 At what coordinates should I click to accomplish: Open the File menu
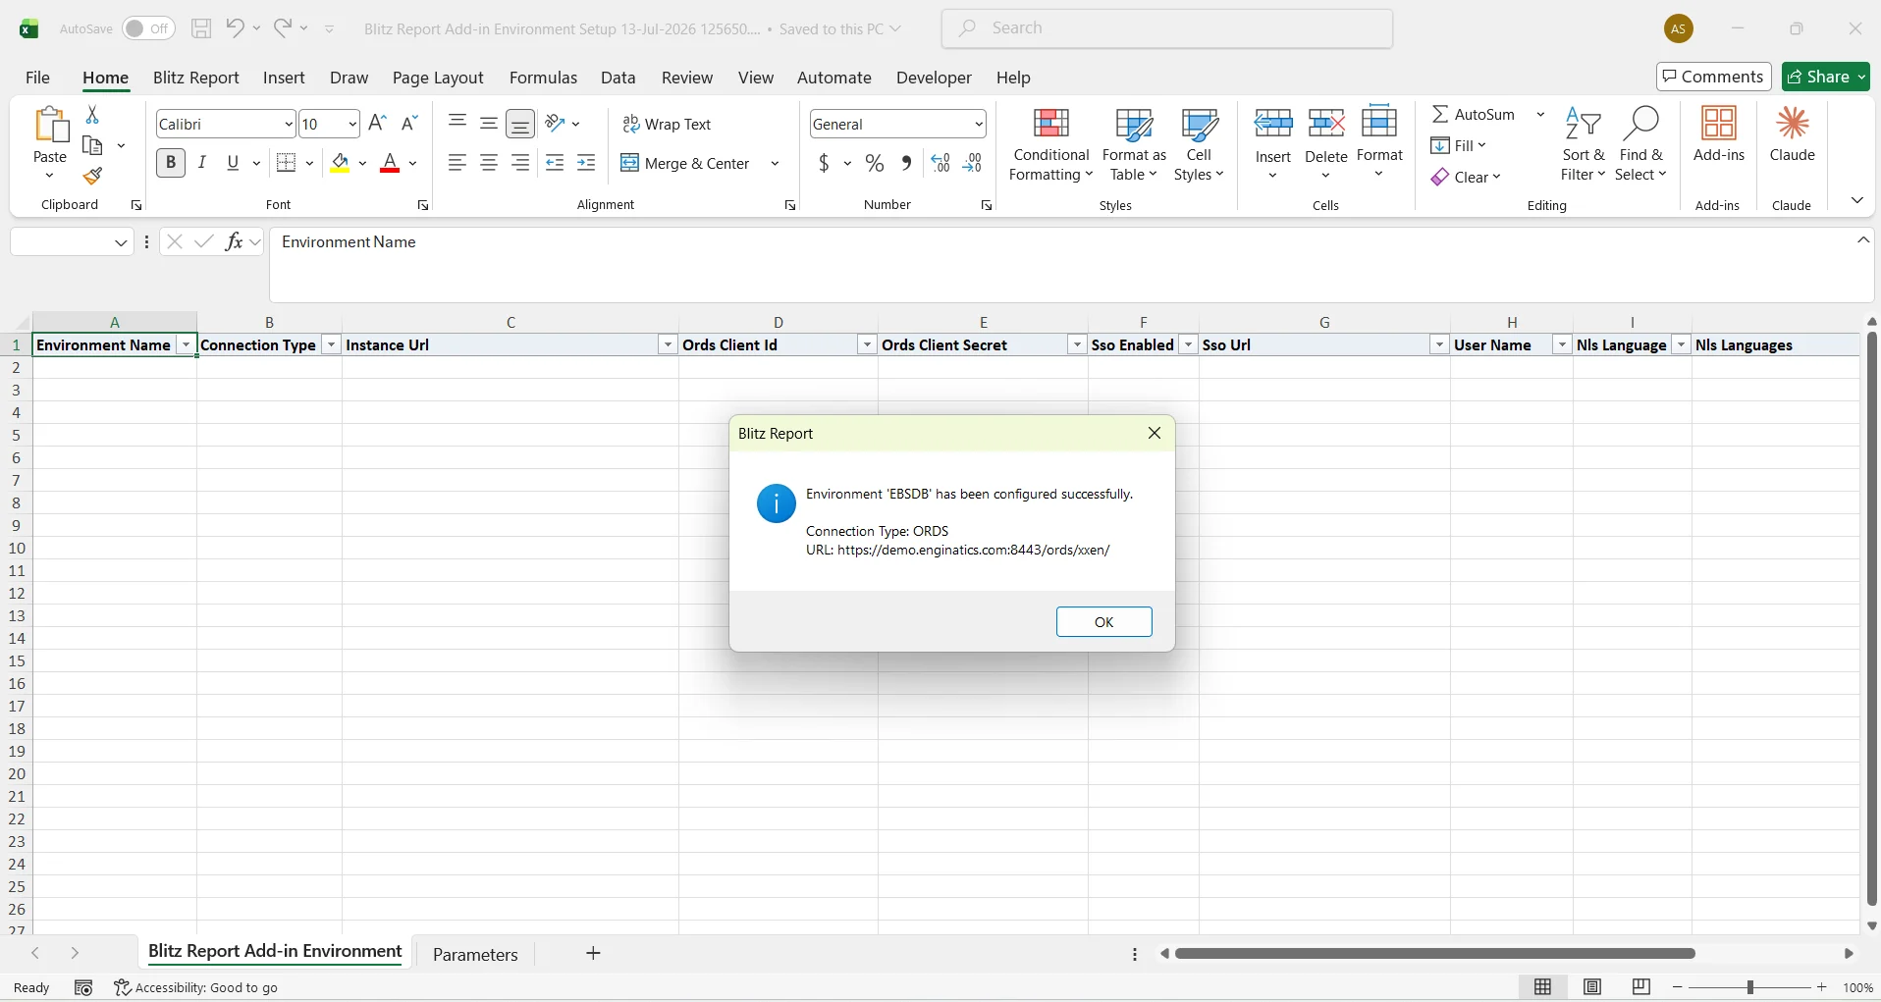coord(38,78)
